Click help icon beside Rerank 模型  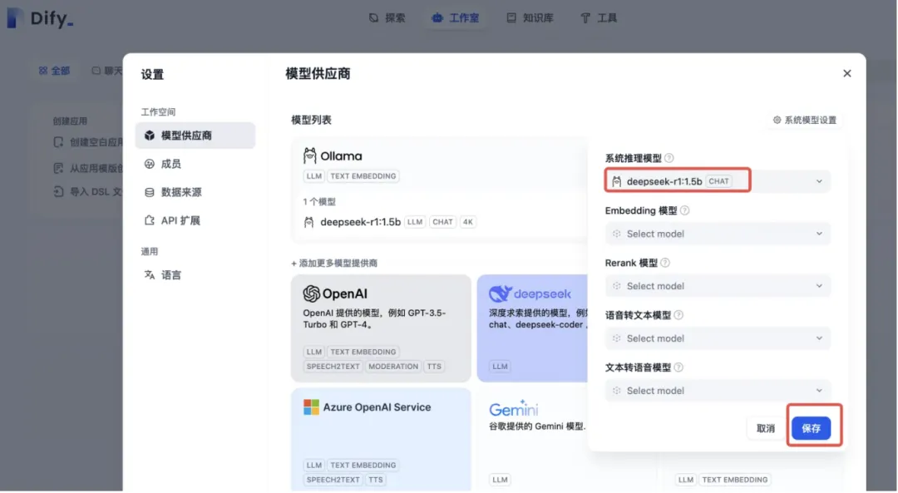coord(665,264)
